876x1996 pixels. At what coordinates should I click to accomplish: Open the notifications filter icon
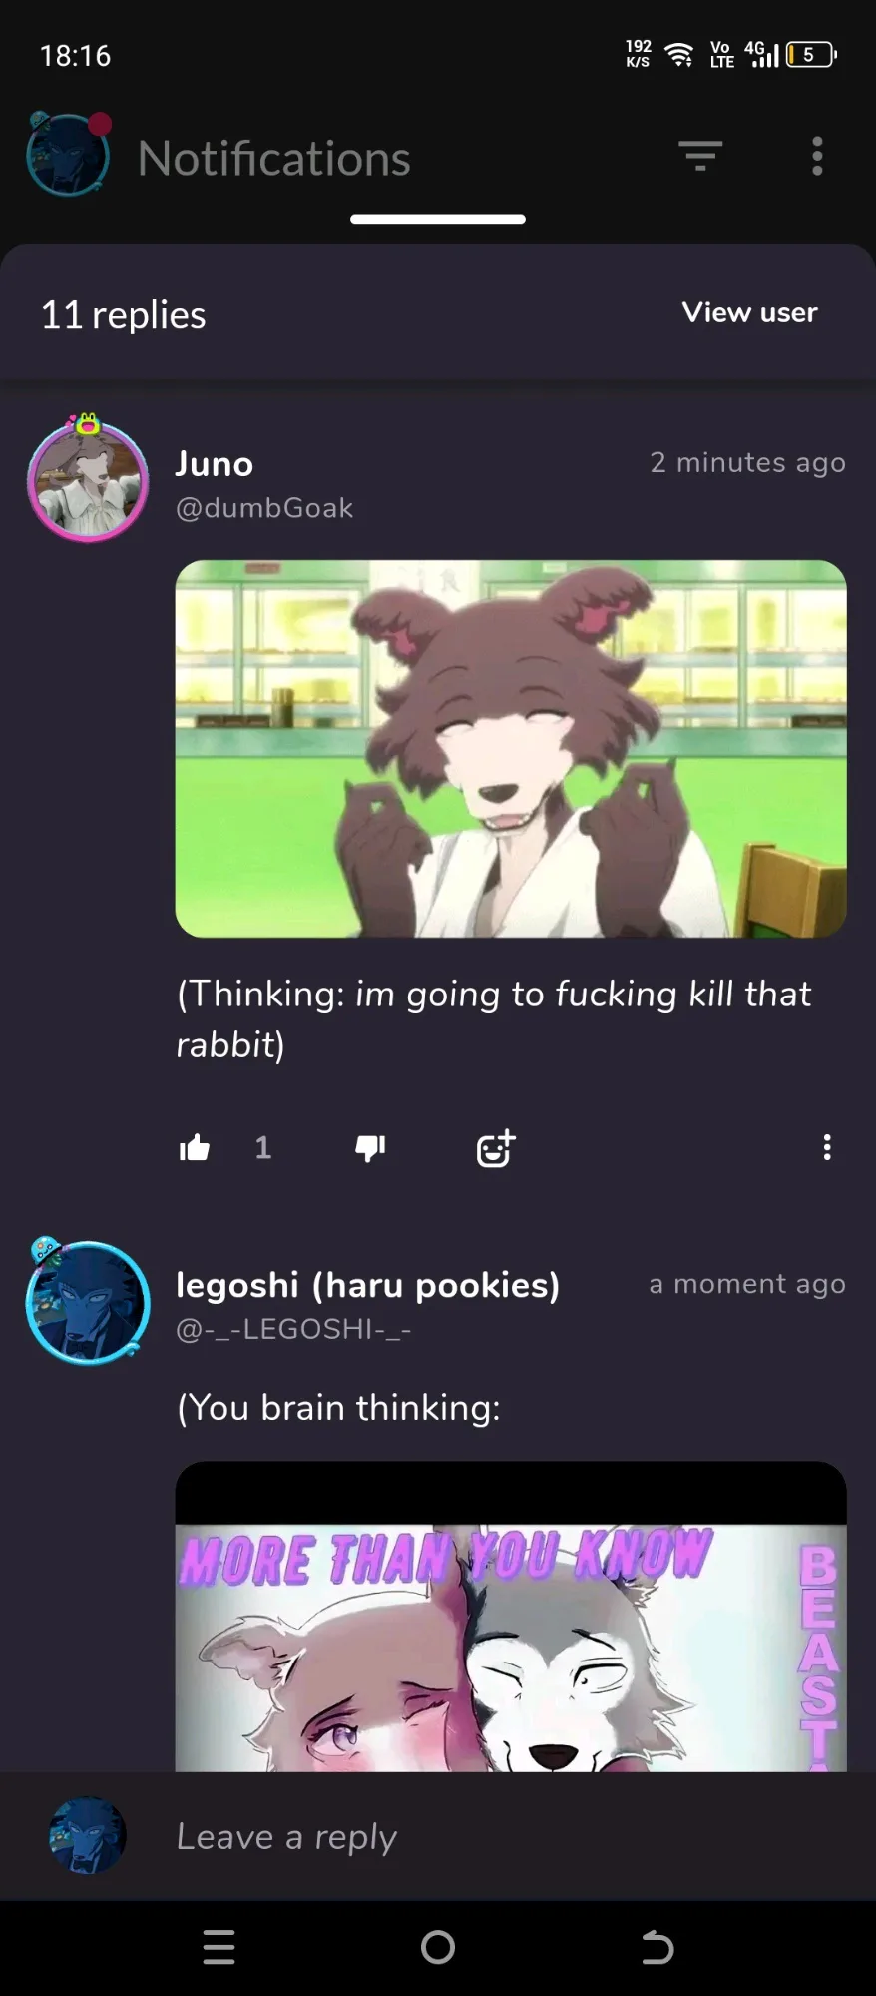tap(700, 156)
